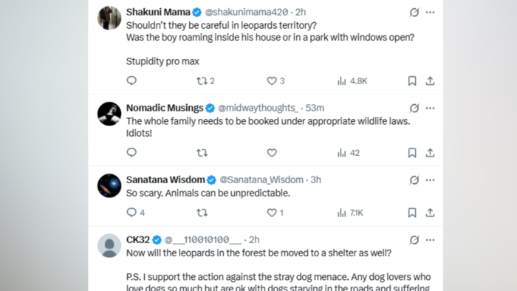Bookmark Shakuni Mama's tweet
This screenshot has height=291, width=517.
pyautogui.click(x=412, y=81)
